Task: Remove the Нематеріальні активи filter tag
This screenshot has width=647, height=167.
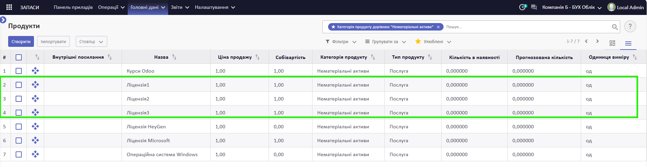Action: coord(438,27)
